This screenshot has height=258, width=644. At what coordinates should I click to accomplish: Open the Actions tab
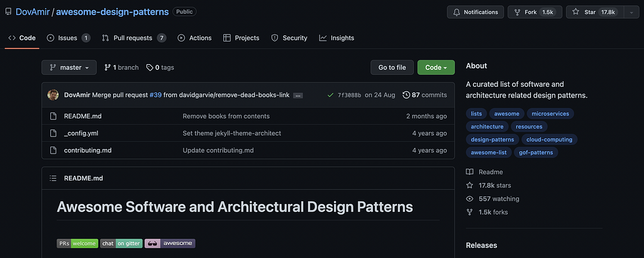coord(194,38)
